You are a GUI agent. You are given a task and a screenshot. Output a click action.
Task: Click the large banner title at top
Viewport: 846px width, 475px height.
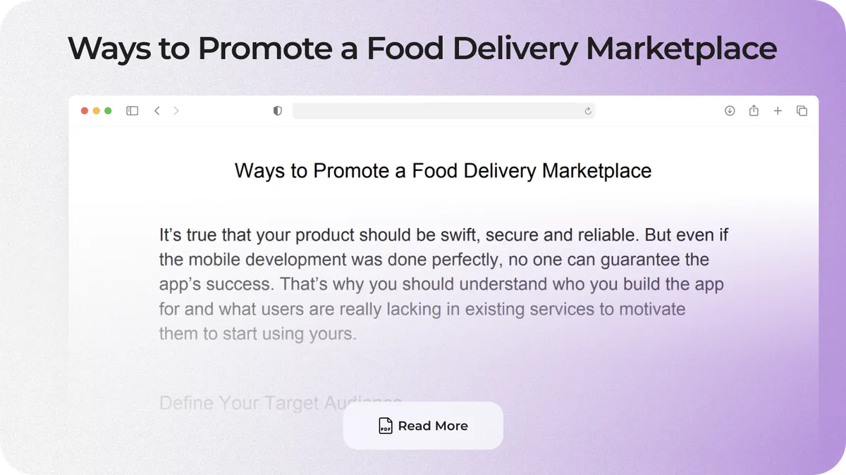point(422,48)
